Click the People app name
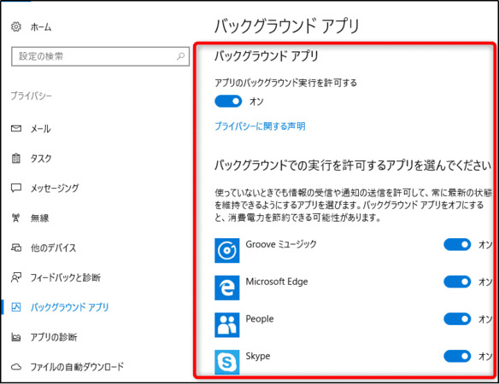Image resolution: width=499 pixels, height=384 pixels. (260, 319)
